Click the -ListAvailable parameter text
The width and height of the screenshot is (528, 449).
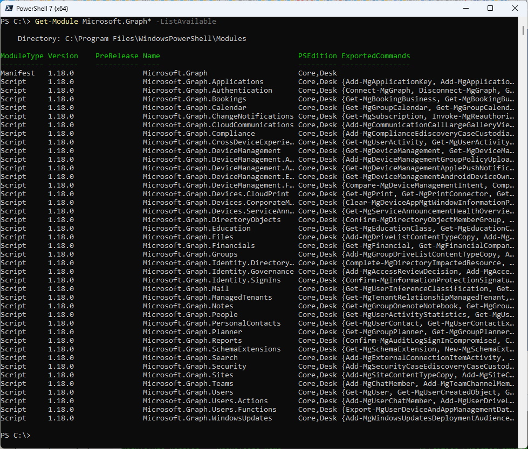click(186, 21)
